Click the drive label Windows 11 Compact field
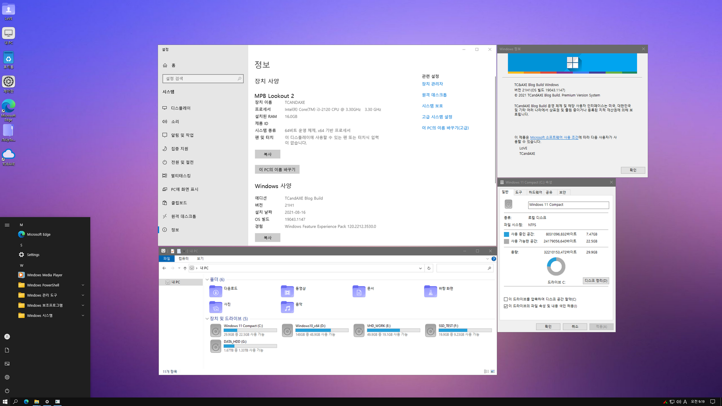722x406 pixels. (568, 205)
